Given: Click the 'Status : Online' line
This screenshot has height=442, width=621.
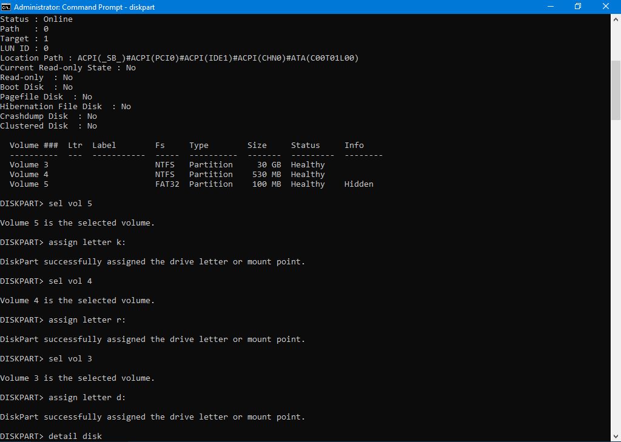Looking at the screenshot, I should [x=36, y=19].
